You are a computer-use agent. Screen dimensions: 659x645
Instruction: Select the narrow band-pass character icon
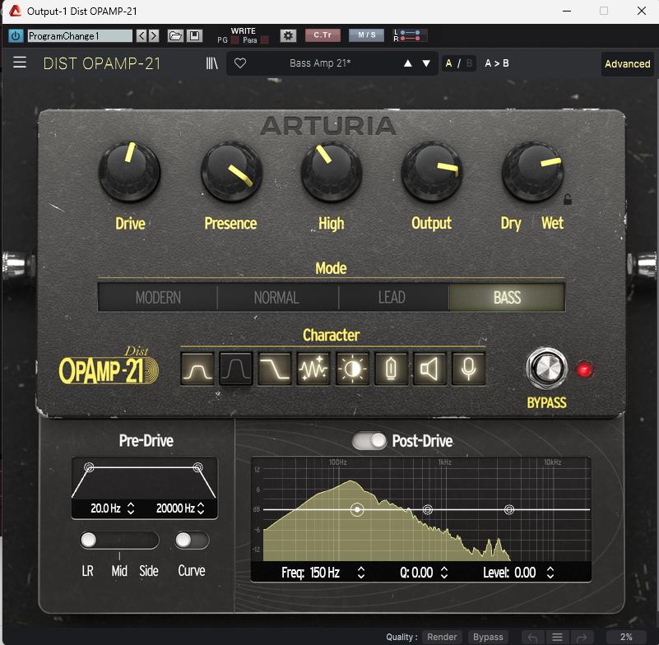(236, 369)
